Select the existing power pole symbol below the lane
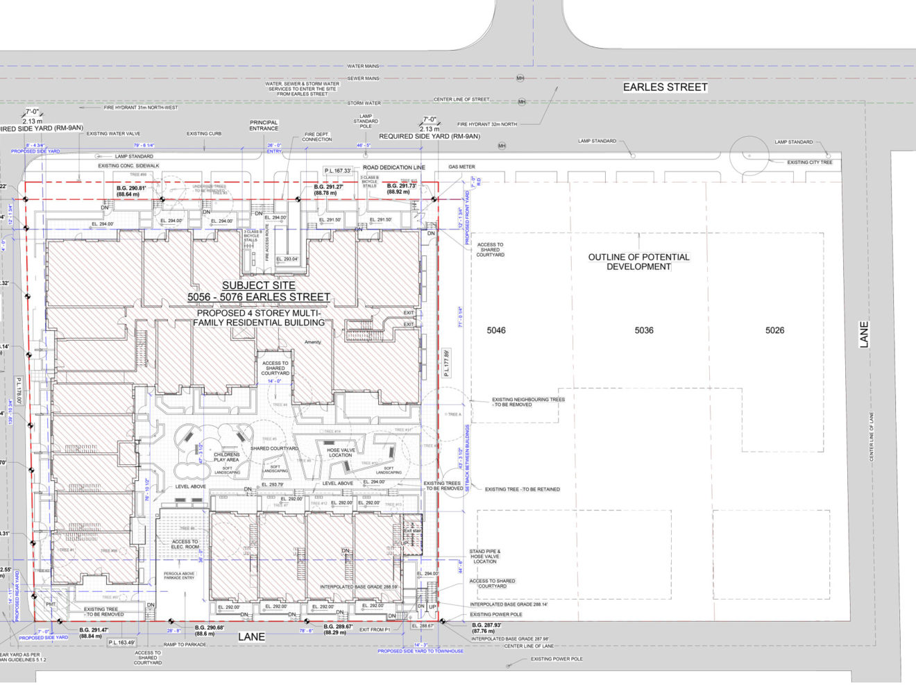The image size is (916, 687). click(509, 665)
